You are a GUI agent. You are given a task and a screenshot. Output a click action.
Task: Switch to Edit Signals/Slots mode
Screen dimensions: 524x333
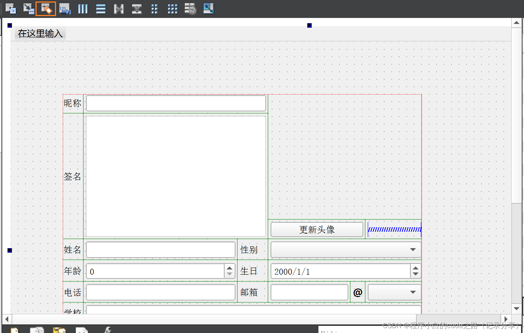[x=28, y=9]
